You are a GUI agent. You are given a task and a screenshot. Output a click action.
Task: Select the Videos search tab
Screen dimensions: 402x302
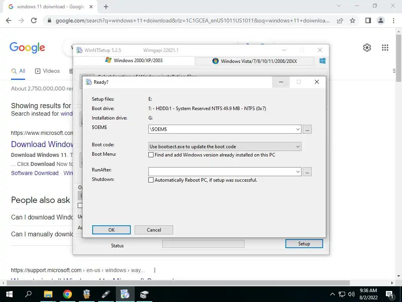[48, 71]
